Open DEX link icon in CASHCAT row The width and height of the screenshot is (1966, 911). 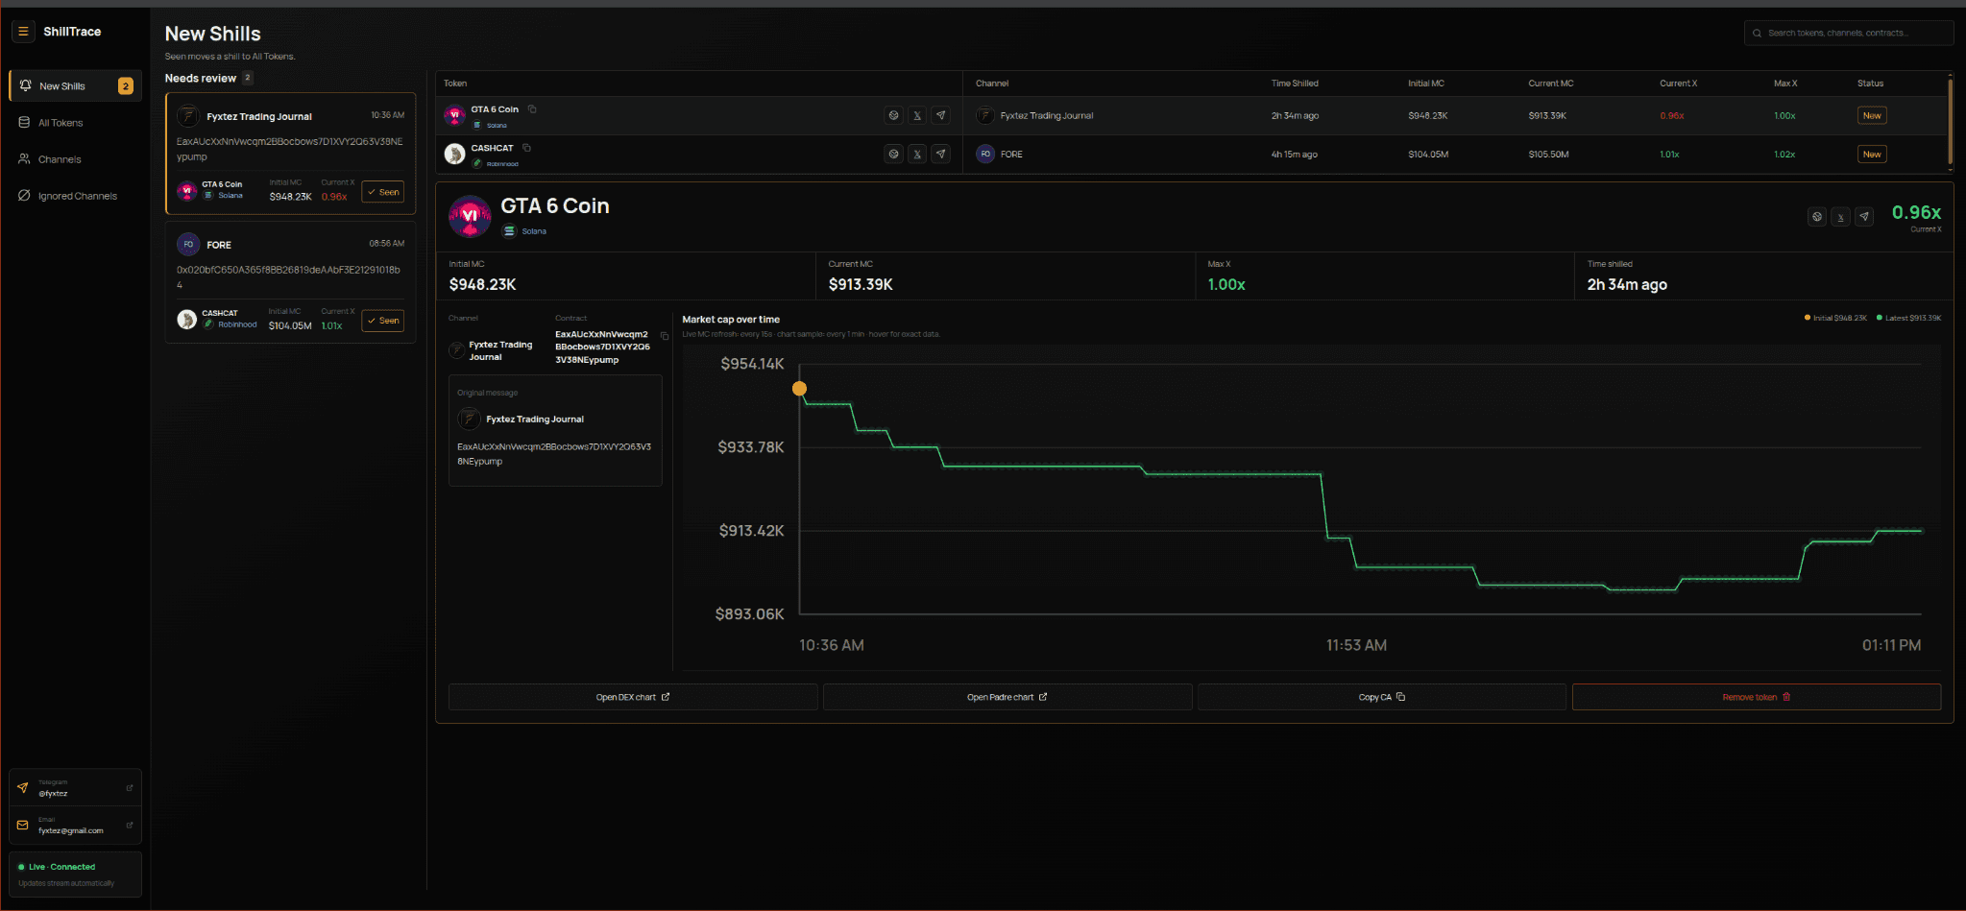tap(893, 154)
